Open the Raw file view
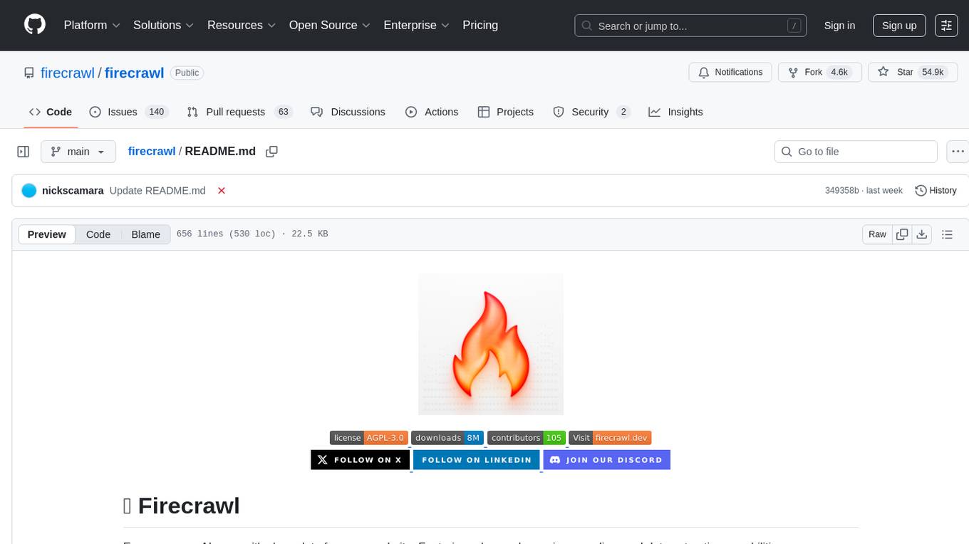This screenshot has width=969, height=544. pos(877,234)
